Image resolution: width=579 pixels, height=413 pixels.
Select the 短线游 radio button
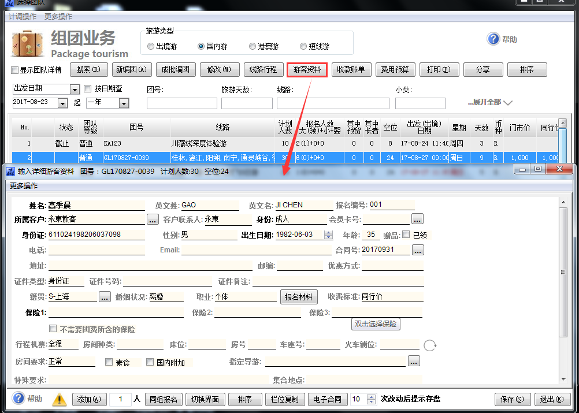click(x=303, y=47)
